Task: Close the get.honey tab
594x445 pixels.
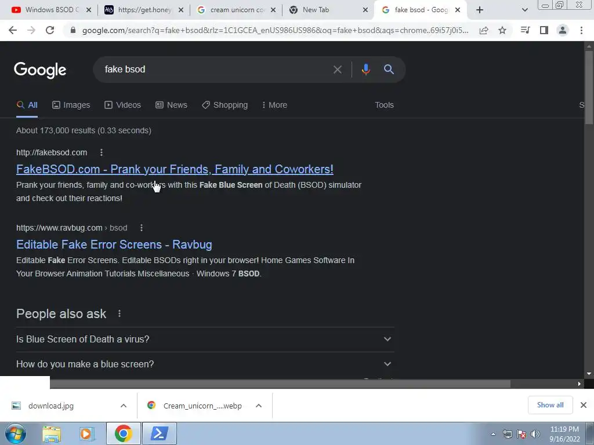Action: coord(181,10)
